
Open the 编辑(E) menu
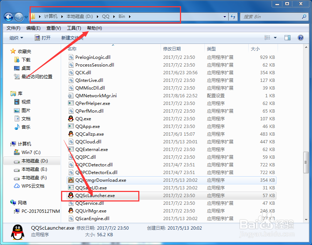33,28
